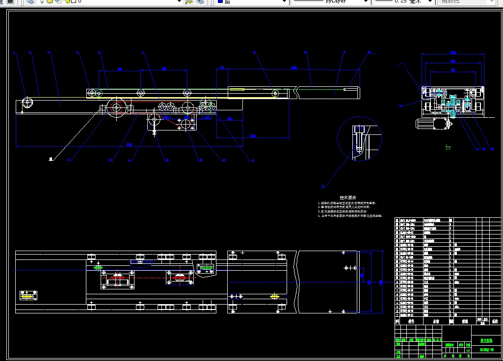Toggle layer 0 on/off lightbulb
This screenshot has width=503, height=361.
tap(42, 1)
